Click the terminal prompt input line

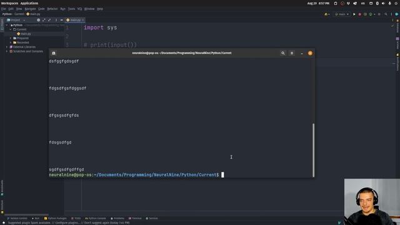(x=136, y=175)
